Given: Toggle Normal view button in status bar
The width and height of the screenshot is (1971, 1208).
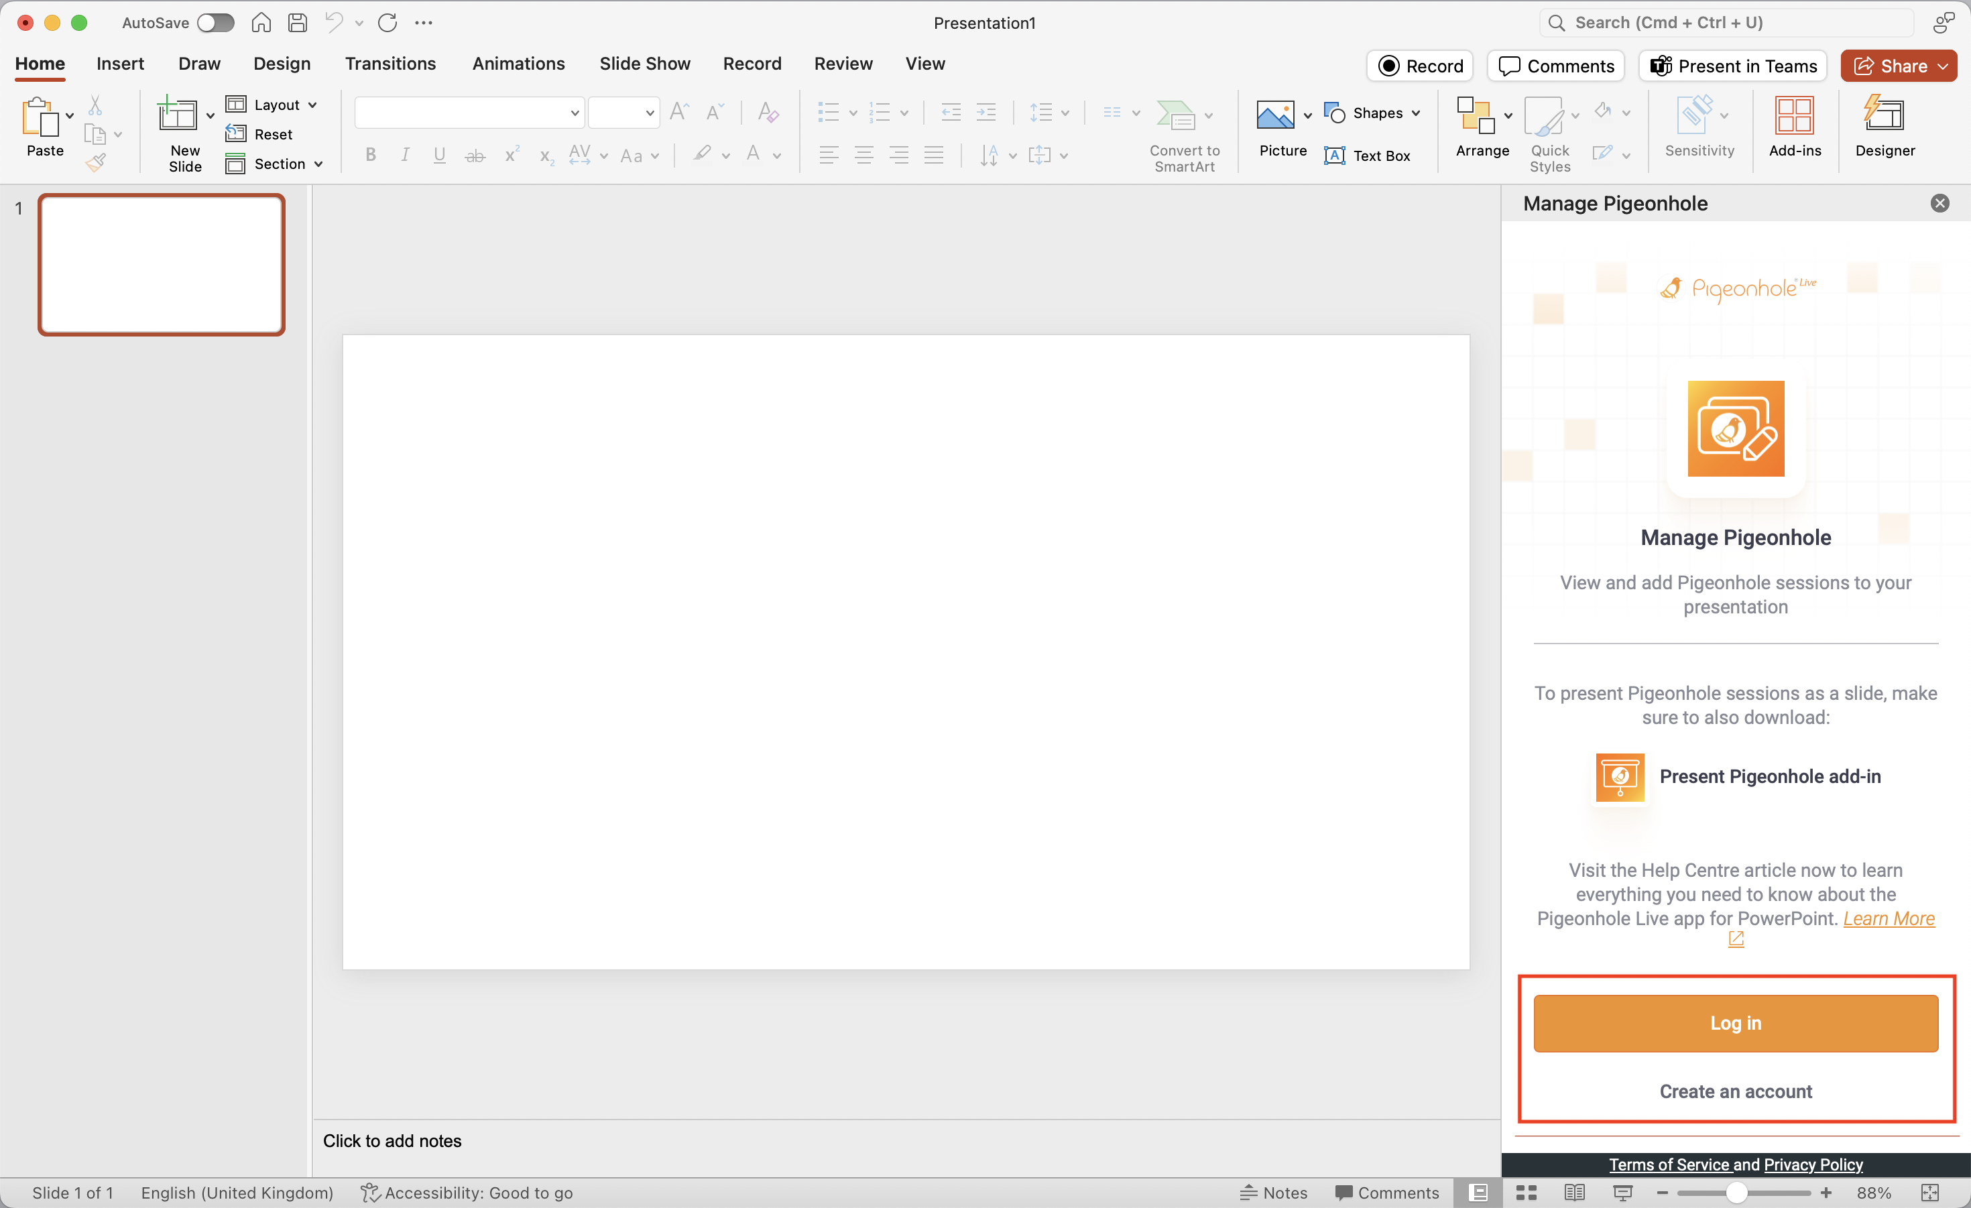Looking at the screenshot, I should click(1478, 1193).
